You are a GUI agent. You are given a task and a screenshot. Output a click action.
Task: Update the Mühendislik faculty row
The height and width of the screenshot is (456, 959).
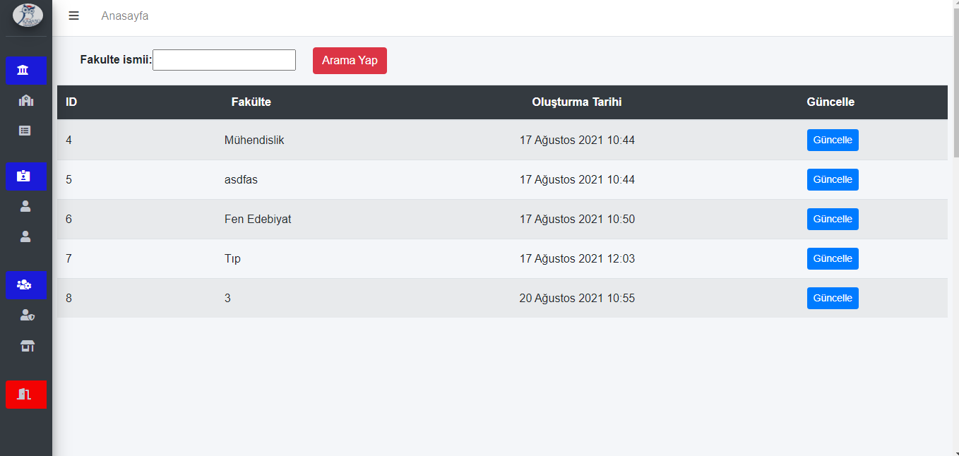(x=833, y=140)
